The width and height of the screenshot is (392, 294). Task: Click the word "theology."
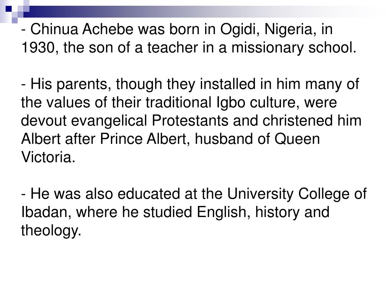[x=51, y=231]
